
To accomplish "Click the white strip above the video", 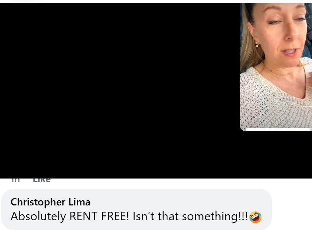I will tap(156, 1).
